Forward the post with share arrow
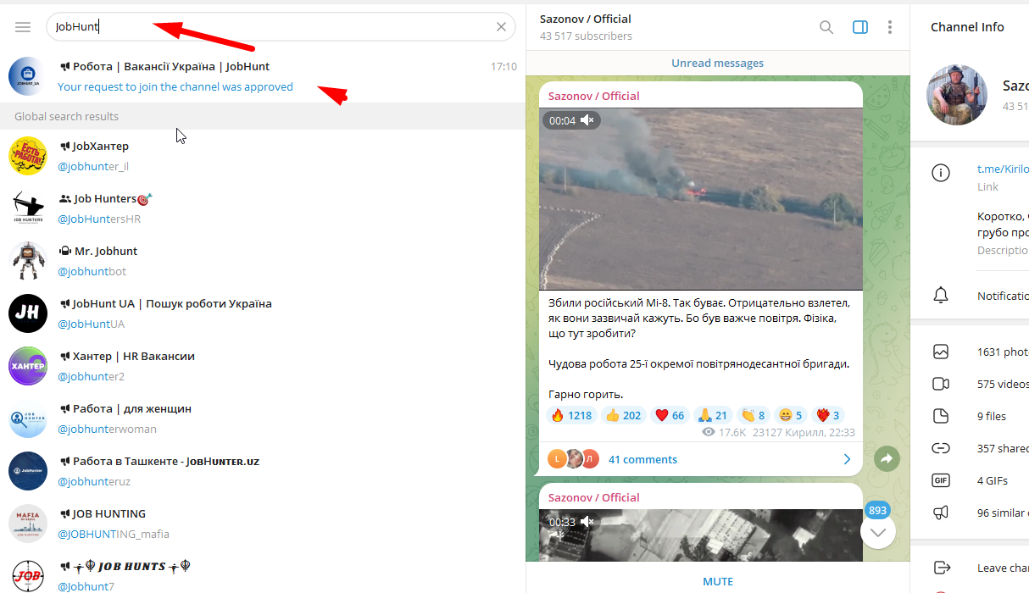Viewport: 1029px width, 593px height. coord(887,459)
